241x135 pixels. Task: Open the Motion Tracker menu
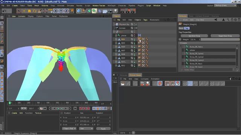(99, 6)
